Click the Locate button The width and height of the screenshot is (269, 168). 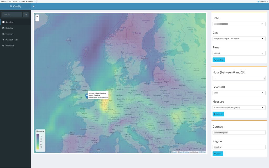click(x=218, y=154)
